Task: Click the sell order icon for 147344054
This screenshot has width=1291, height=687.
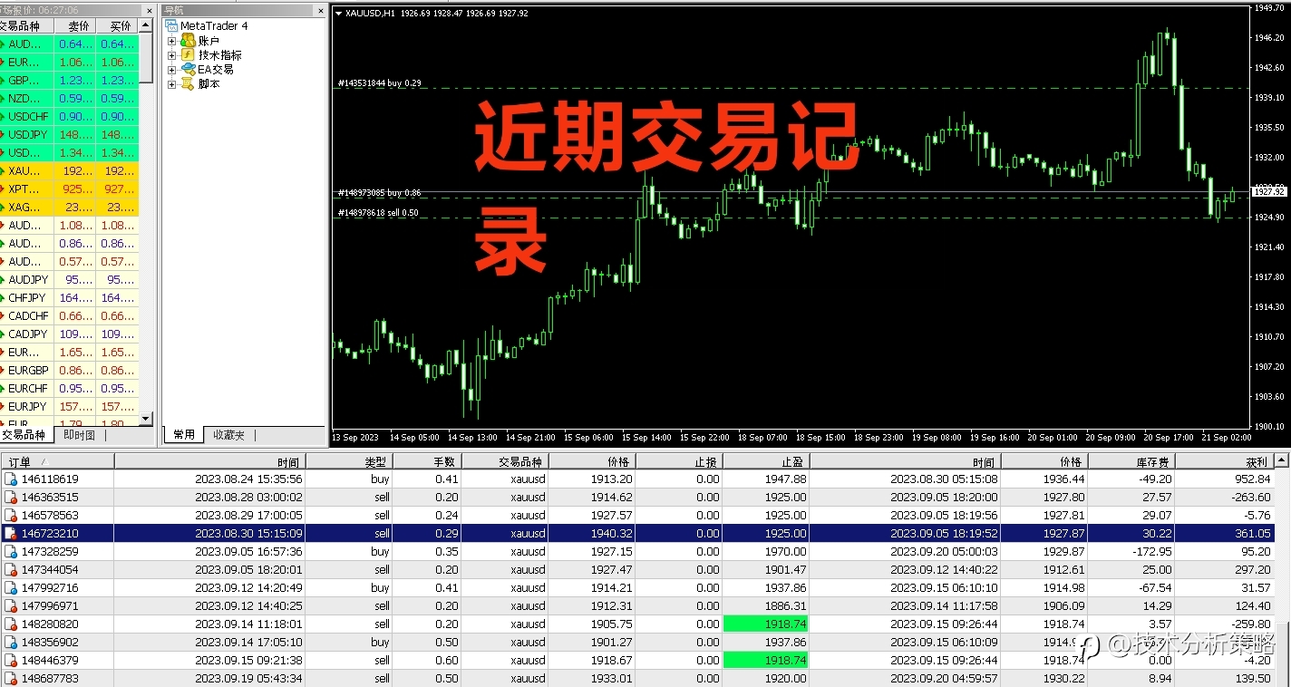Action: [x=11, y=569]
